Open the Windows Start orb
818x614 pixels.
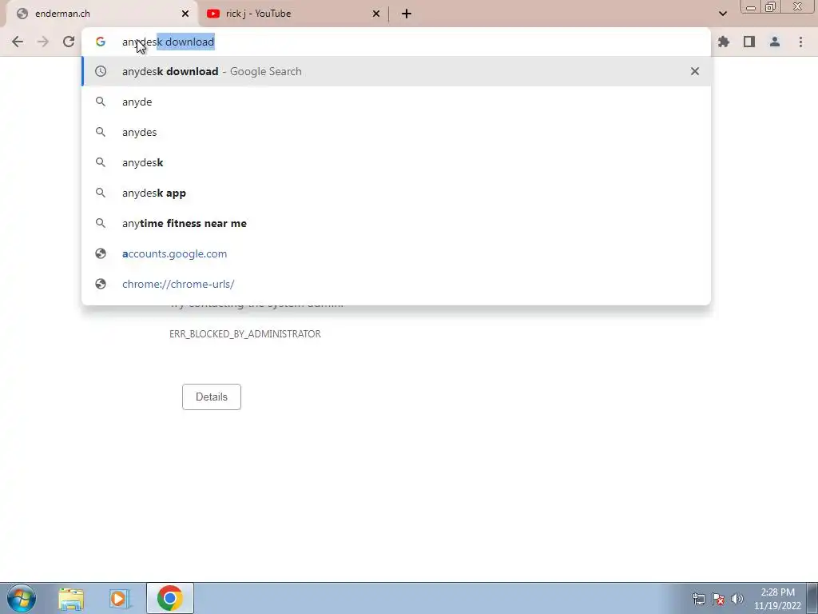pyautogui.click(x=22, y=598)
